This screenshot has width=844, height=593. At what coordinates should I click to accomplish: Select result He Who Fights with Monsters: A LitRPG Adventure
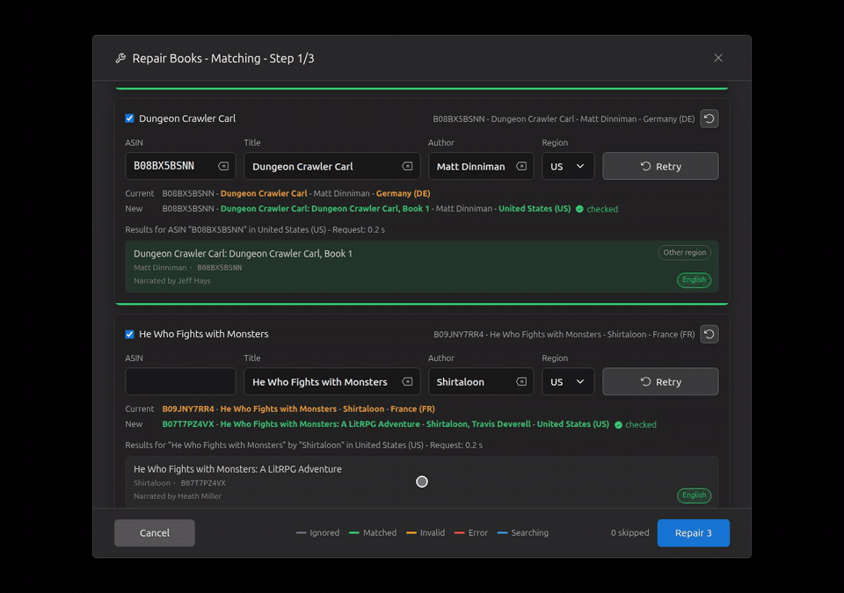422,481
